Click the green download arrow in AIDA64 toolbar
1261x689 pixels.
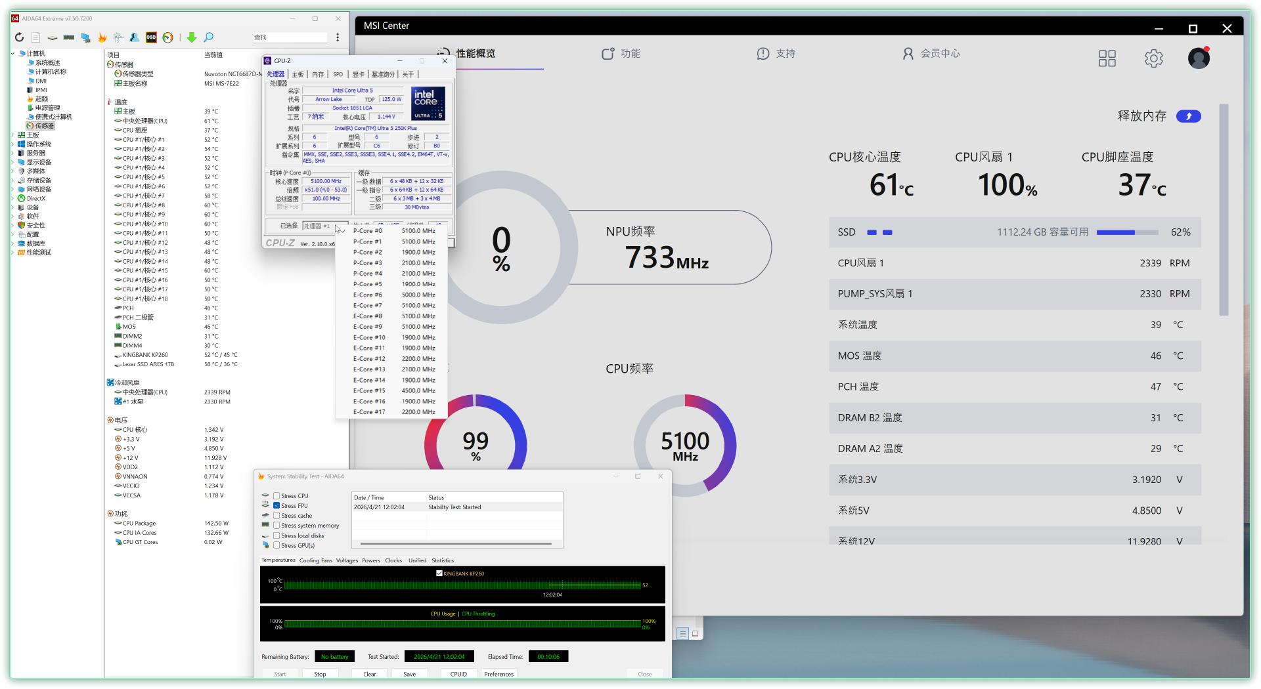[x=192, y=37]
